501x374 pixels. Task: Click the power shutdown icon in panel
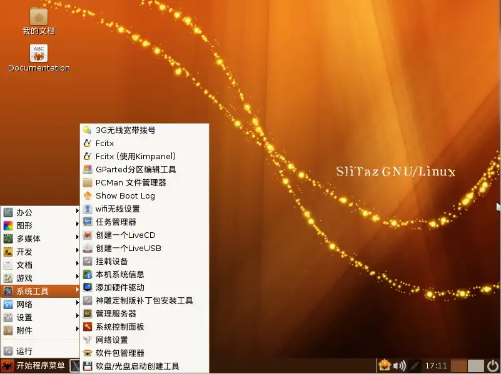pos(493,366)
